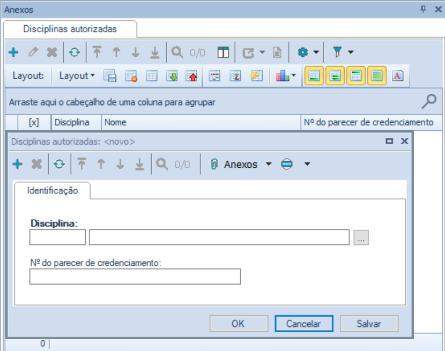445x351 pixels.
Task: Open search magnifier in dialog toolbar
Action: pos(162,165)
